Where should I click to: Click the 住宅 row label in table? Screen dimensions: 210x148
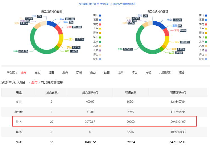(19, 121)
